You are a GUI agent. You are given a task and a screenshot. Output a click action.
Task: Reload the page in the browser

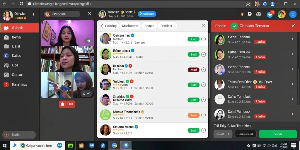click(x=21, y=4)
